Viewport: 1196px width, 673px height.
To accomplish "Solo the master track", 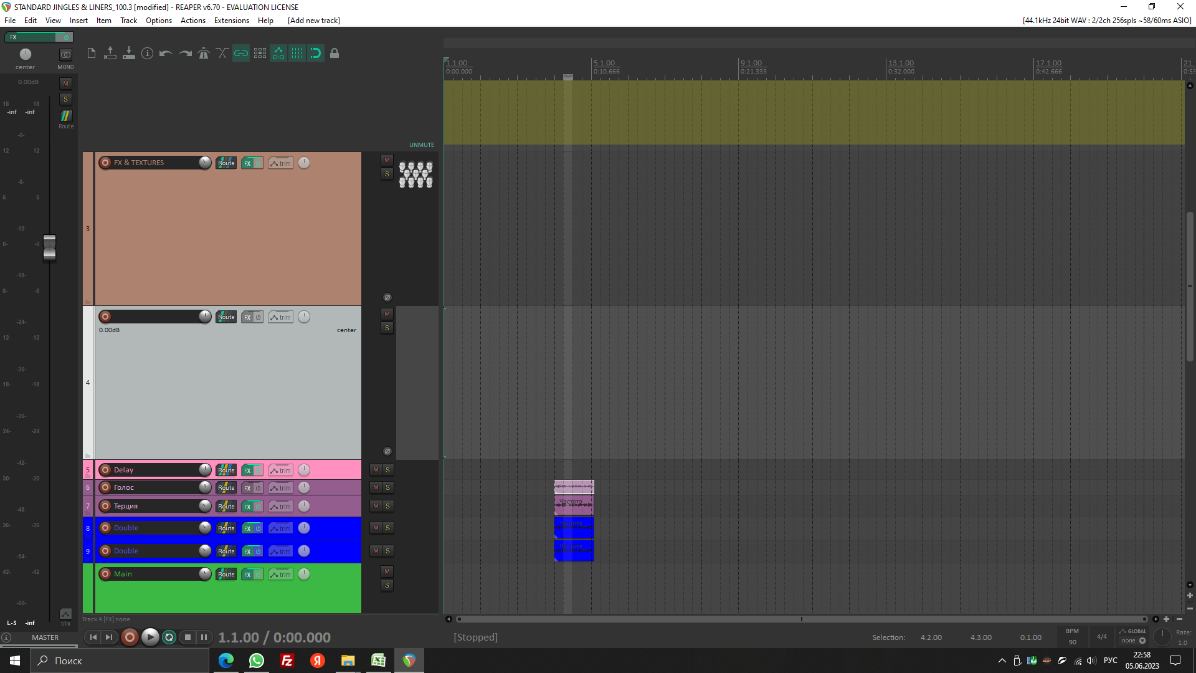I will [x=65, y=100].
